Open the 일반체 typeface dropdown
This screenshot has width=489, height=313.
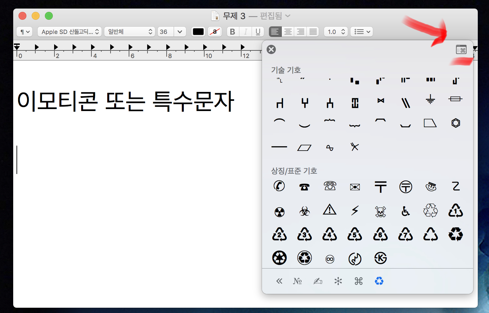129,32
